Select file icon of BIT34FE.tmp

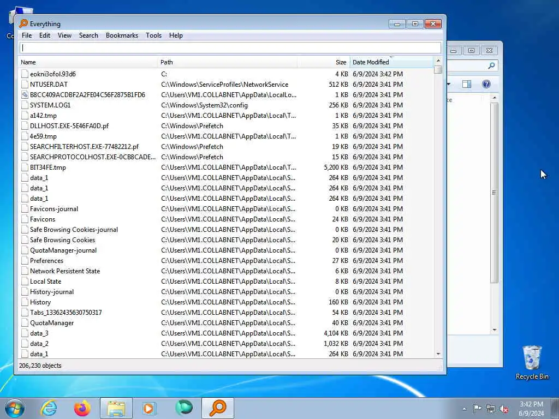[x=25, y=167]
